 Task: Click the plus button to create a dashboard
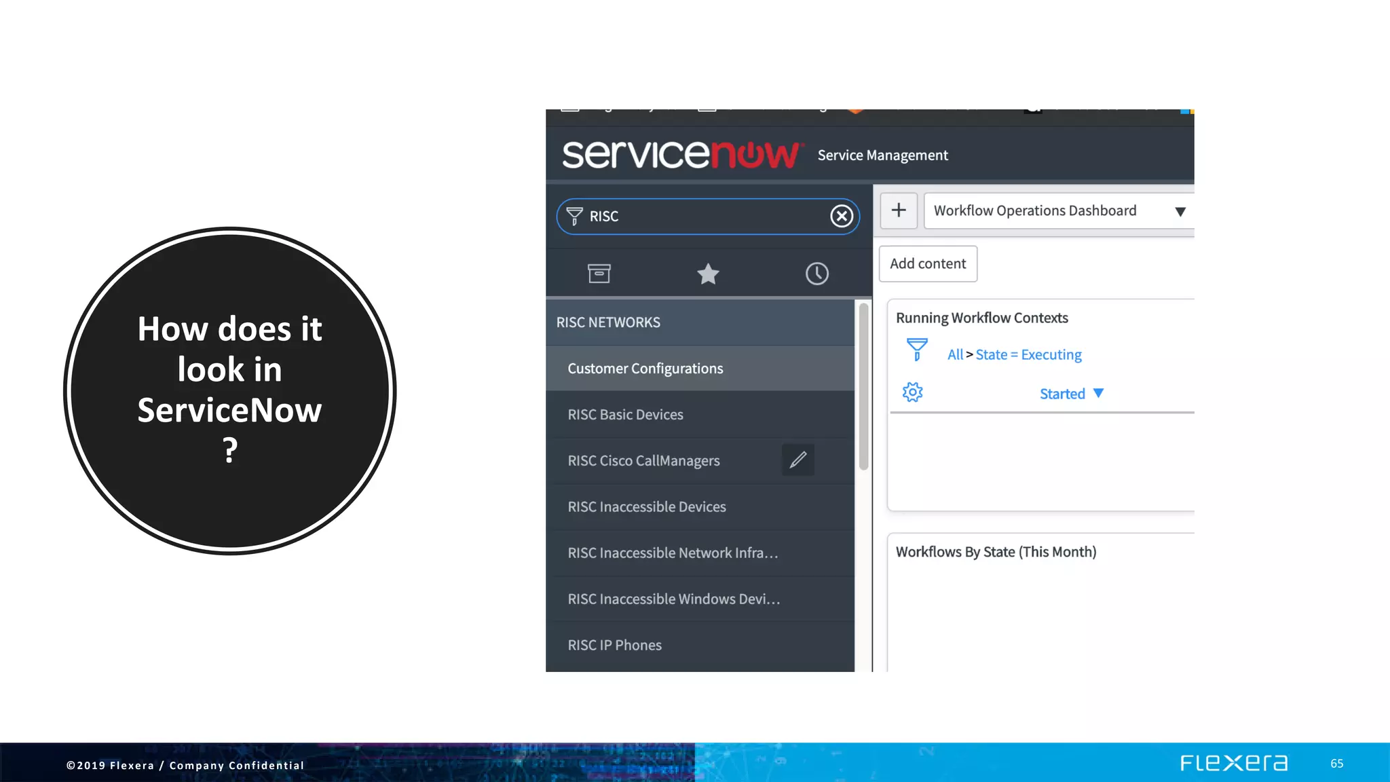(x=899, y=210)
